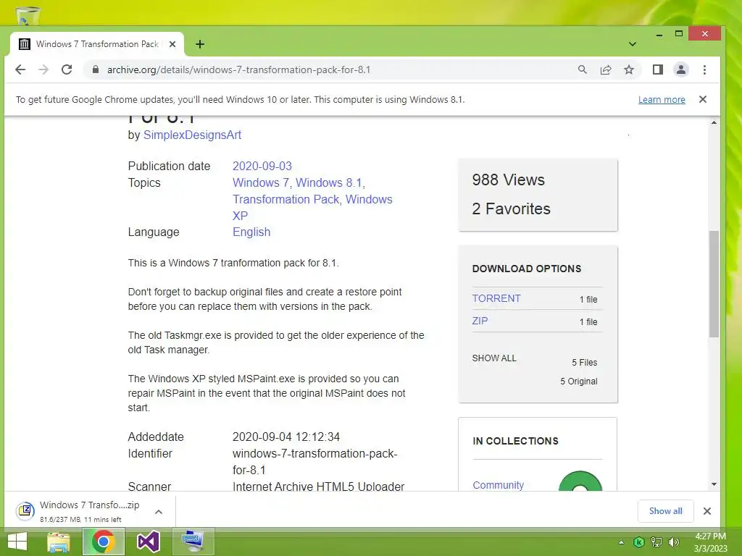
Task: Click the 2 Favorites text
Action: pyautogui.click(x=511, y=208)
